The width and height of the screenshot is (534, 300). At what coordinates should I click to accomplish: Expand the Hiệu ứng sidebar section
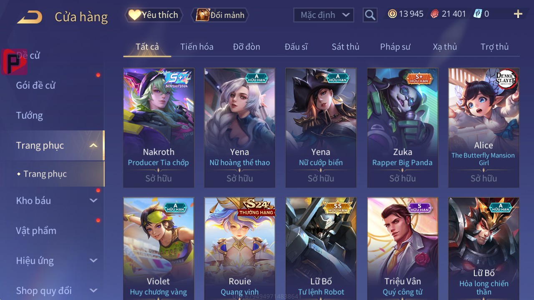click(93, 260)
